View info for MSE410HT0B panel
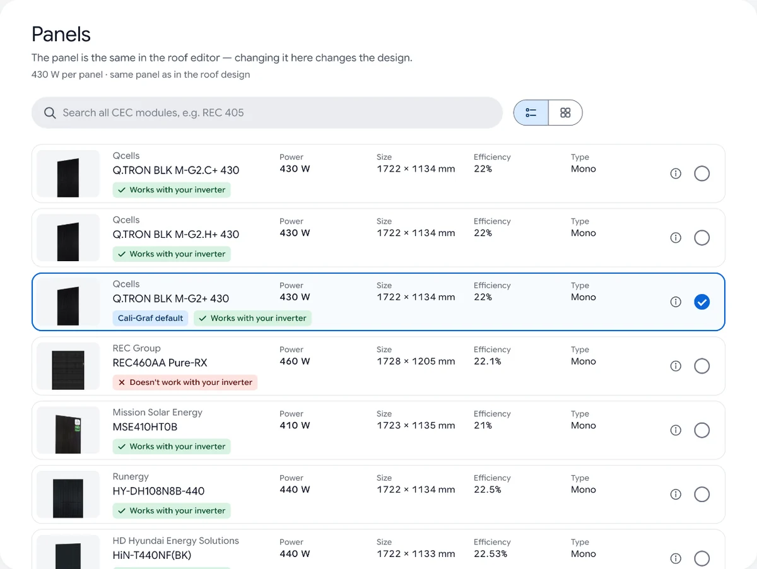The height and width of the screenshot is (569, 757). point(676,430)
